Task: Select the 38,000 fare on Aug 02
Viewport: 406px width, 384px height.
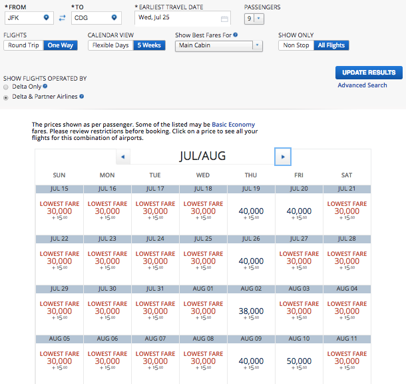Action: 250,311
